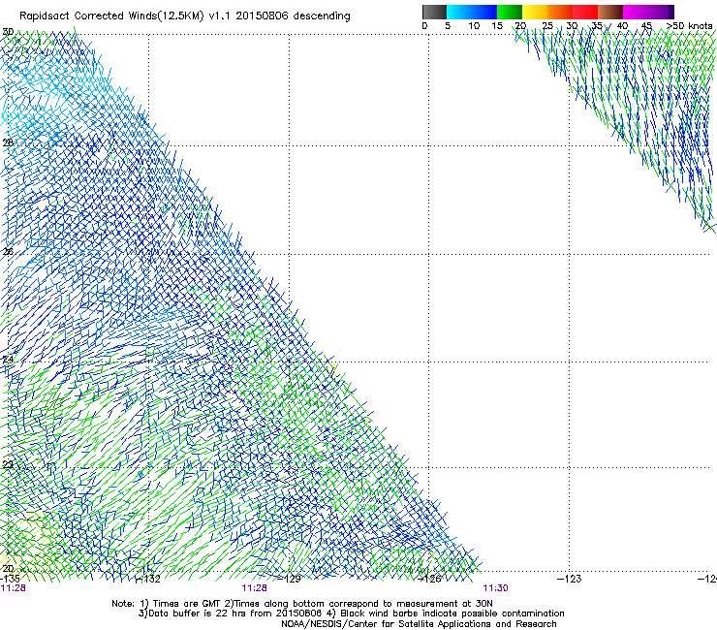Select the dark purple 45-50 knots color segment
This screenshot has width=717, height=630.
point(661,12)
